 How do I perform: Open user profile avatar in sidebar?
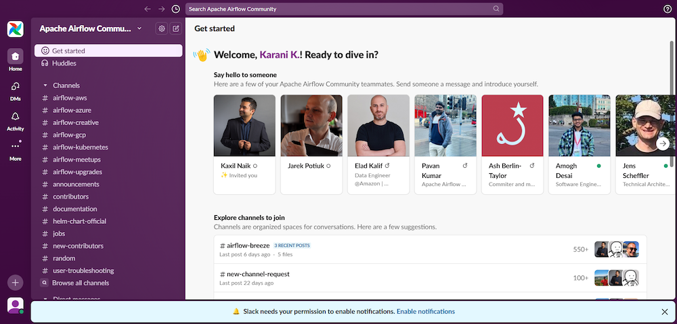click(x=15, y=306)
